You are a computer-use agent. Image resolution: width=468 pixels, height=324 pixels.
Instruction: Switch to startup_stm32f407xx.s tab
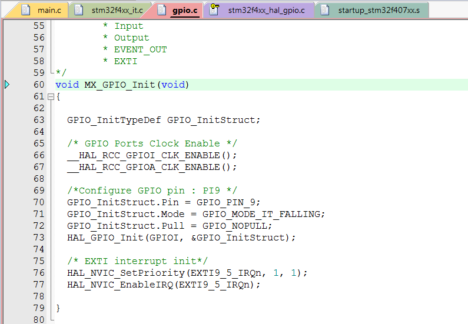click(x=373, y=10)
